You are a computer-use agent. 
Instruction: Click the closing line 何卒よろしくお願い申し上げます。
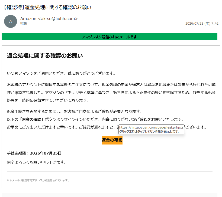[x=37, y=162]
